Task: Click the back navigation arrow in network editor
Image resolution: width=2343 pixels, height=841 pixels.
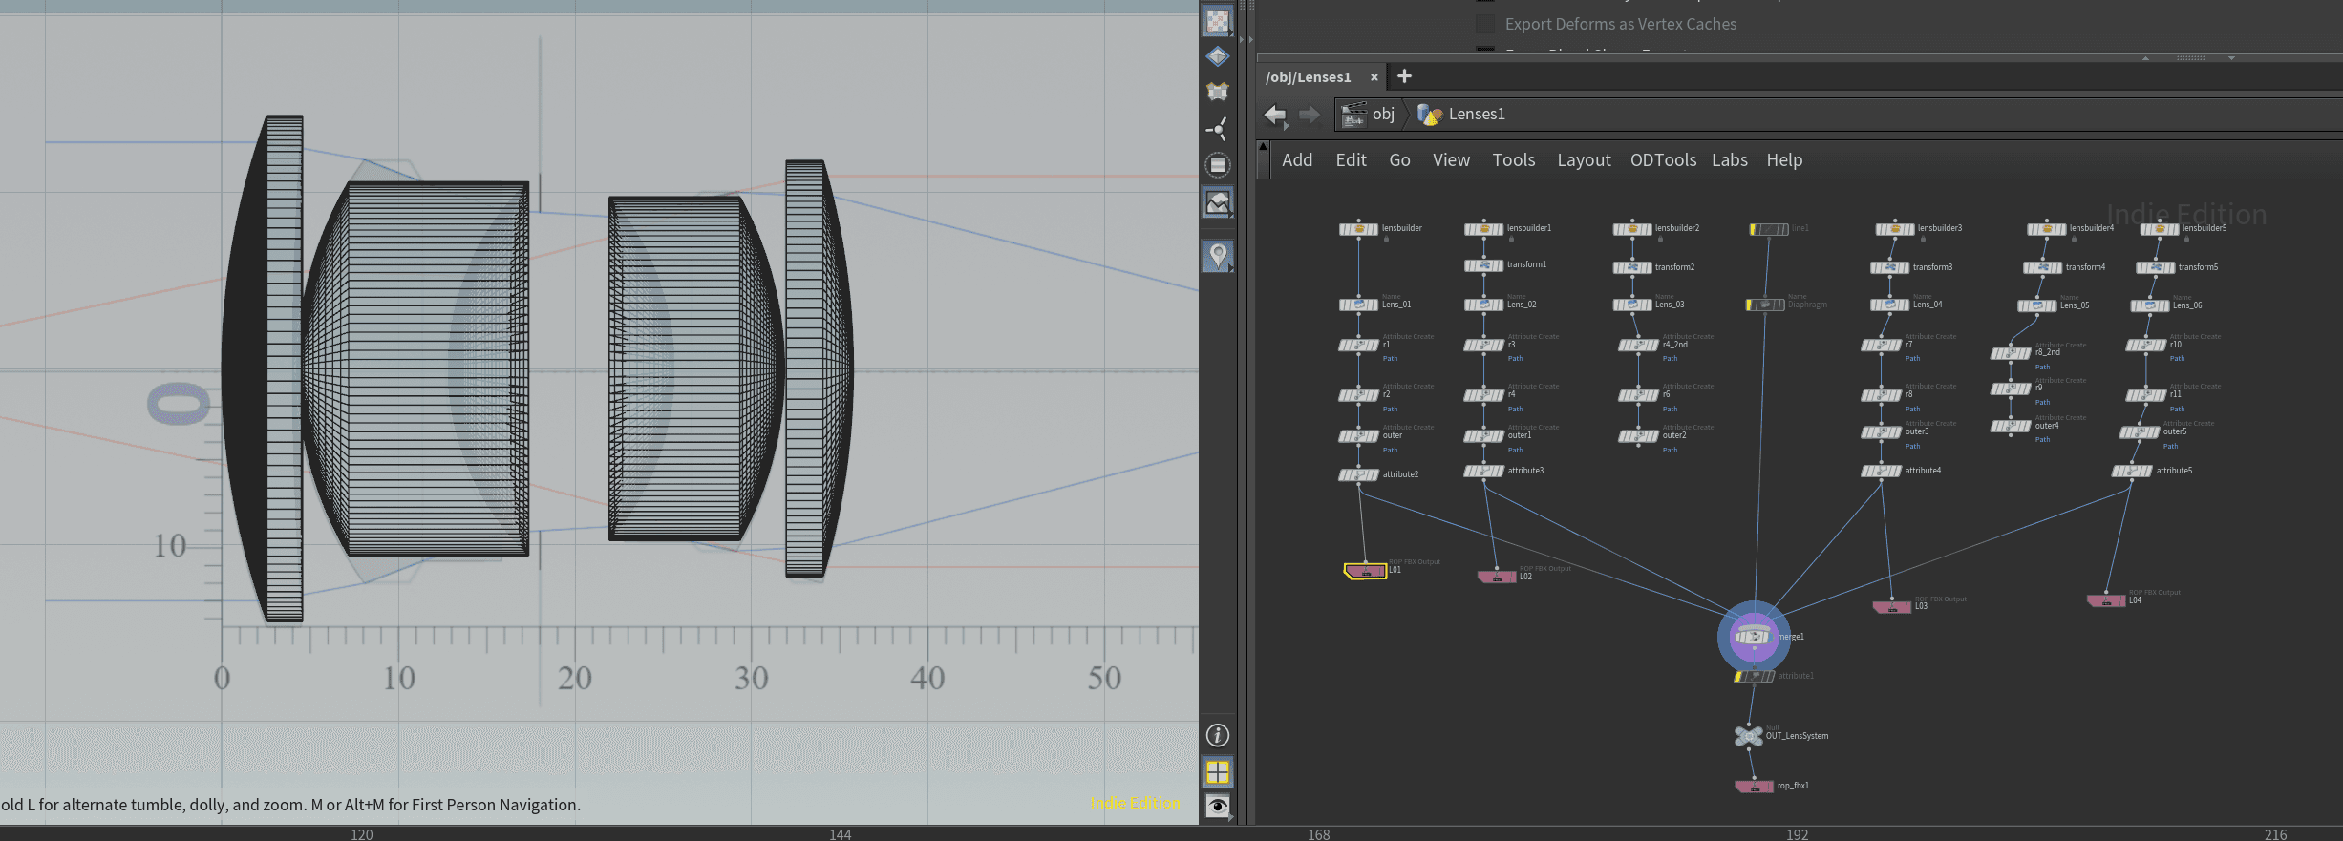Action: point(1274,116)
